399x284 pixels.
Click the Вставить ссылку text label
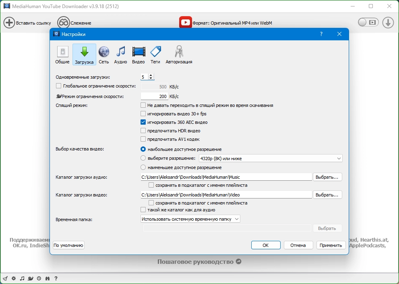[x=33, y=23]
